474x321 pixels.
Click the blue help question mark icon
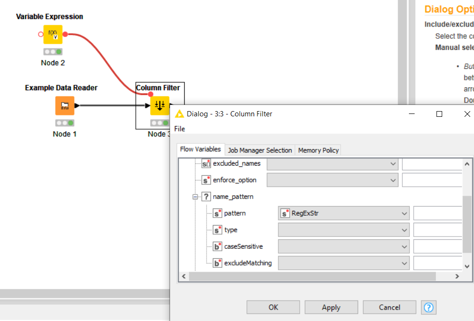(428, 307)
